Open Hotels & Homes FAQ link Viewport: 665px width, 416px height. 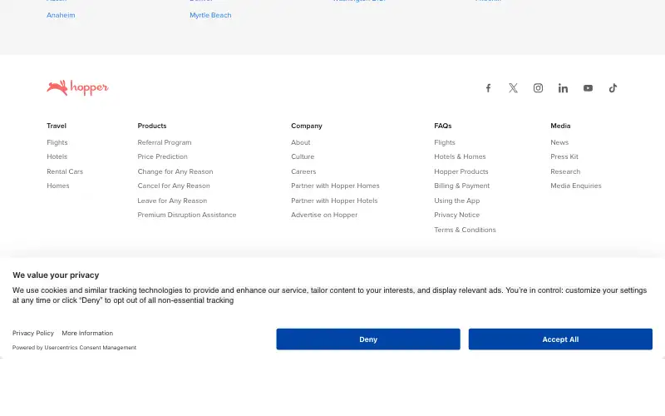pyautogui.click(x=460, y=156)
